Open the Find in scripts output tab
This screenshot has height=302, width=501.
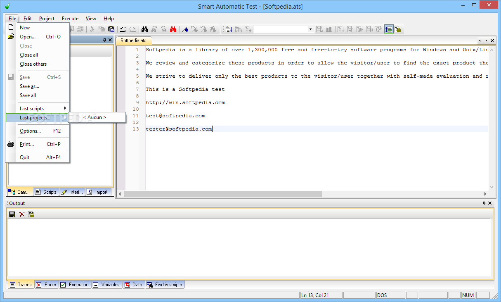[165, 285]
